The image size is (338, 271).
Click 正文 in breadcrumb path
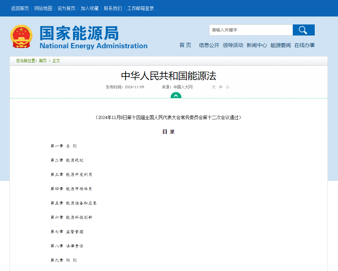pyautogui.click(x=56, y=61)
